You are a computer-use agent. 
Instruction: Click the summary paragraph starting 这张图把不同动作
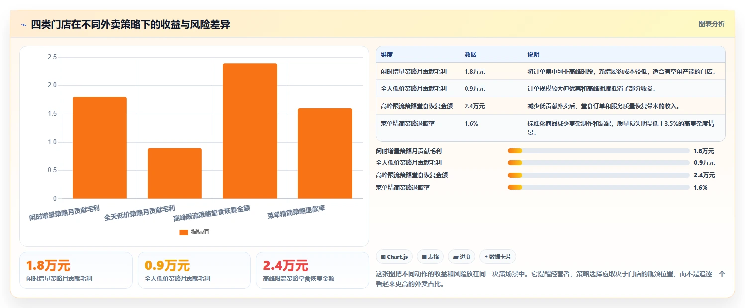[x=551, y=279]
